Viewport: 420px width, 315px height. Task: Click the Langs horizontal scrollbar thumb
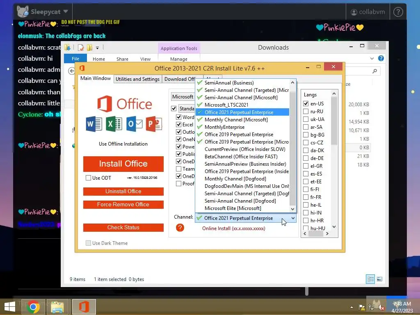click(x=315, y=233)
